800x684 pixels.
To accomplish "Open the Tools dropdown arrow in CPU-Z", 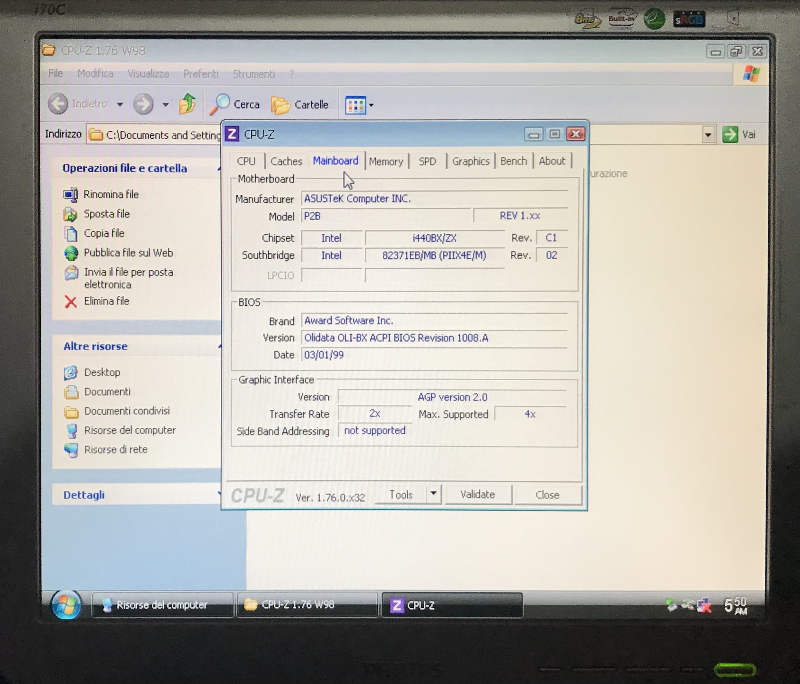I will click(434, 494).
